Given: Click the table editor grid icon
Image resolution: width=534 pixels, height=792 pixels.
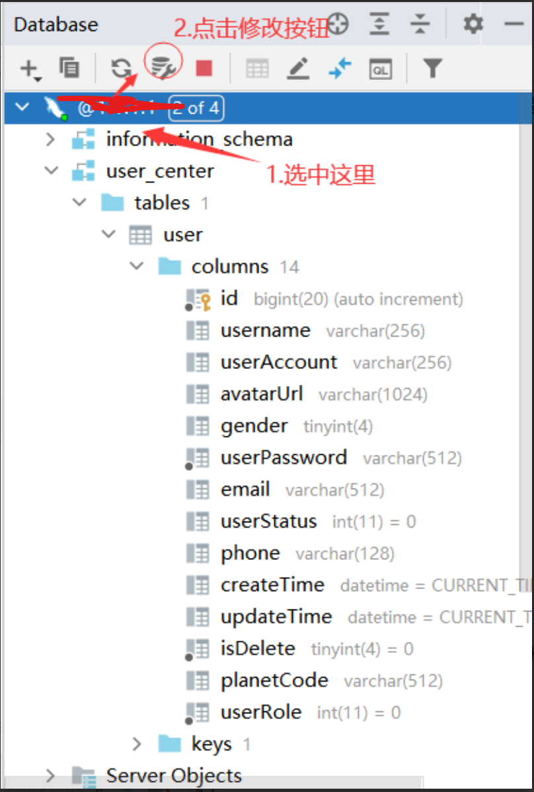Looking at the screenshot, I should 257,68.
